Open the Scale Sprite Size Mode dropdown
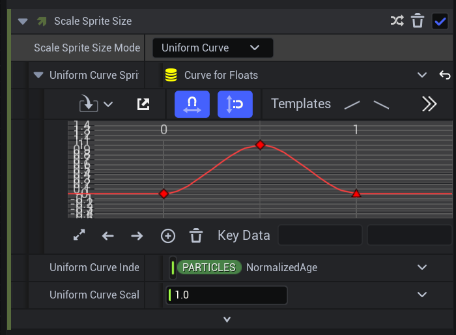 coord(212,48)
